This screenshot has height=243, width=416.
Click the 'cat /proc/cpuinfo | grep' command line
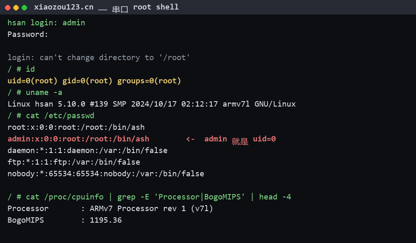[x=149, y=197]
